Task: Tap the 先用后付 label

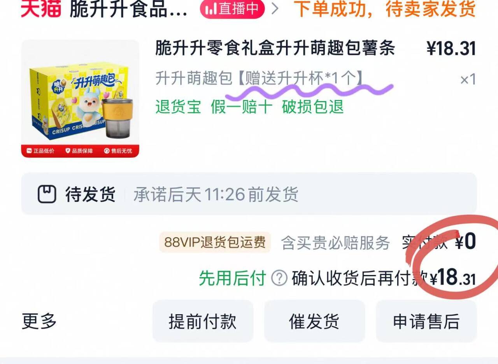Action: [233, 278]
